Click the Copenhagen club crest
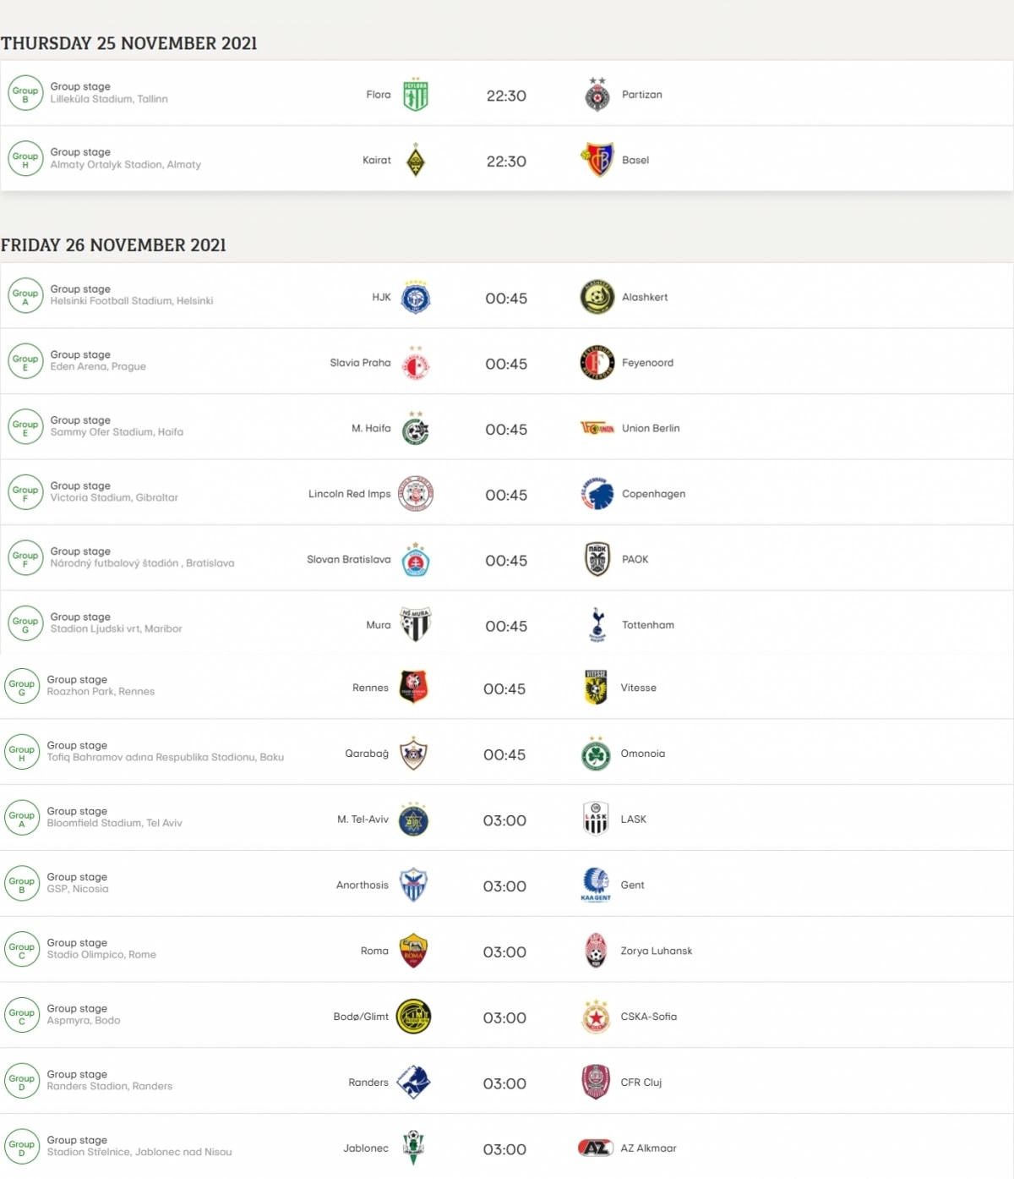 (597, 494)
